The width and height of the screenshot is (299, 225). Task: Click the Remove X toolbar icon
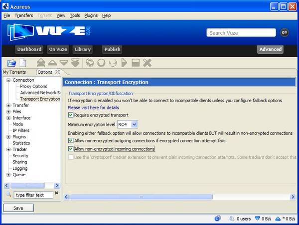pyautogui.click(x=147, y=63)
